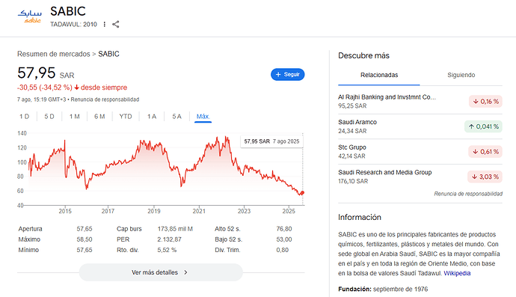Click the Máximo value 58,50
Image resolution: width=516 pixels, height=297 pixels.
(85, 239)
